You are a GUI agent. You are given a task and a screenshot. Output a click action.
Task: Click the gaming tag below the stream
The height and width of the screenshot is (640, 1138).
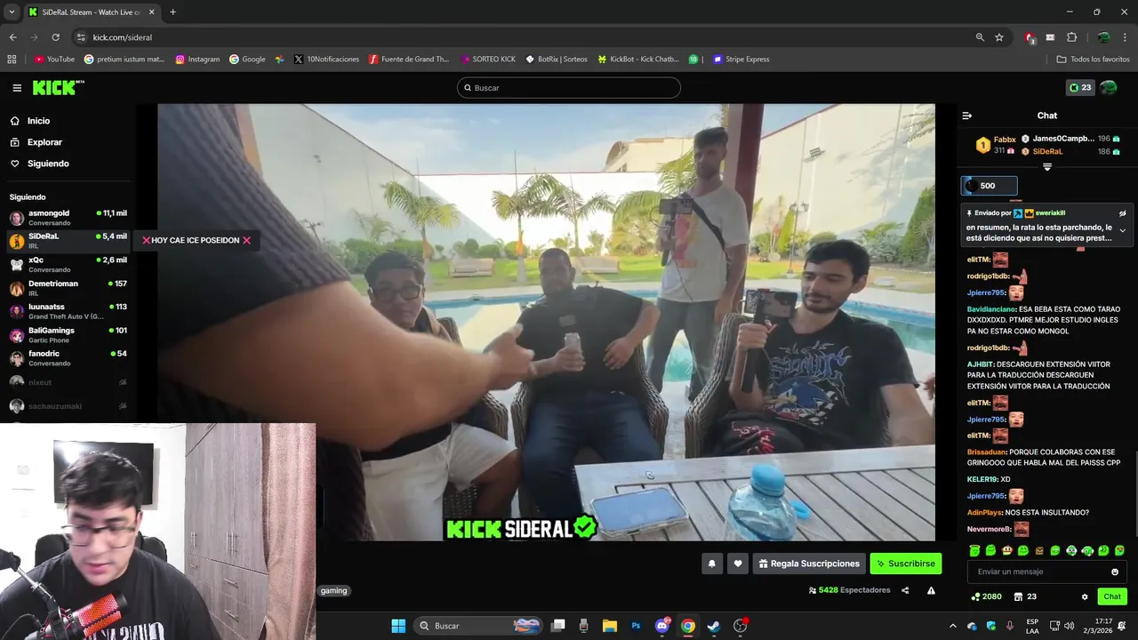(x=333, y=591)
